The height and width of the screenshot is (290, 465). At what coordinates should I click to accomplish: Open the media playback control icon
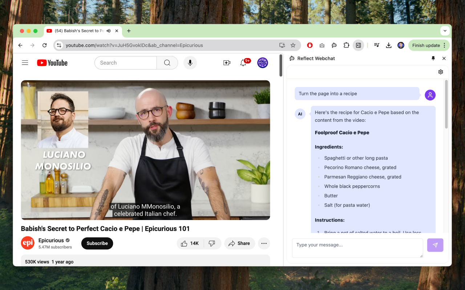376,45
